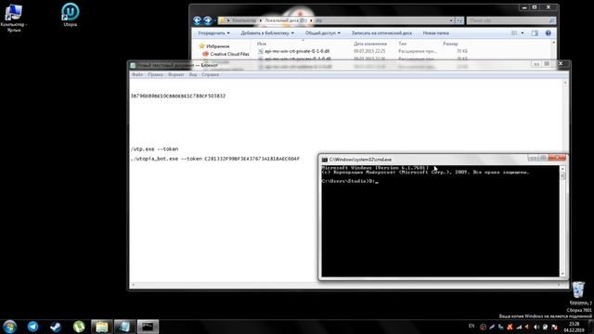Click the Explorer address bar refresh button
Screen dimensions: 594x334
[x=459, y=20]
